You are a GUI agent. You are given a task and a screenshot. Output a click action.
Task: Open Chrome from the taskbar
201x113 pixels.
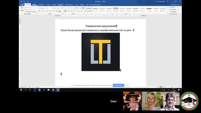coord(39,90)
